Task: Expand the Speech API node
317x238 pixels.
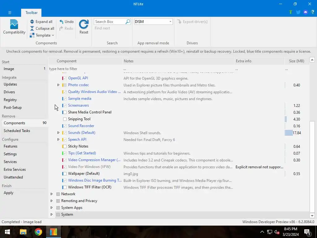Action: pos(58,139)
